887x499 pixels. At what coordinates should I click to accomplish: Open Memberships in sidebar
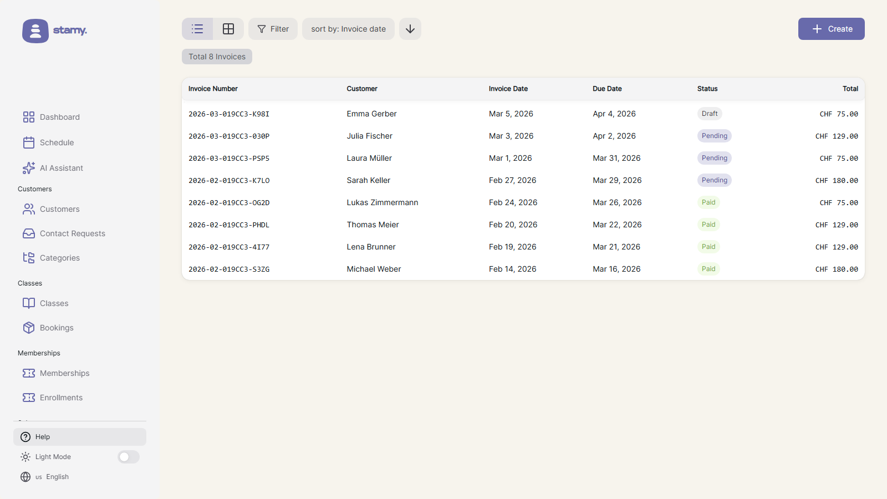64,373
